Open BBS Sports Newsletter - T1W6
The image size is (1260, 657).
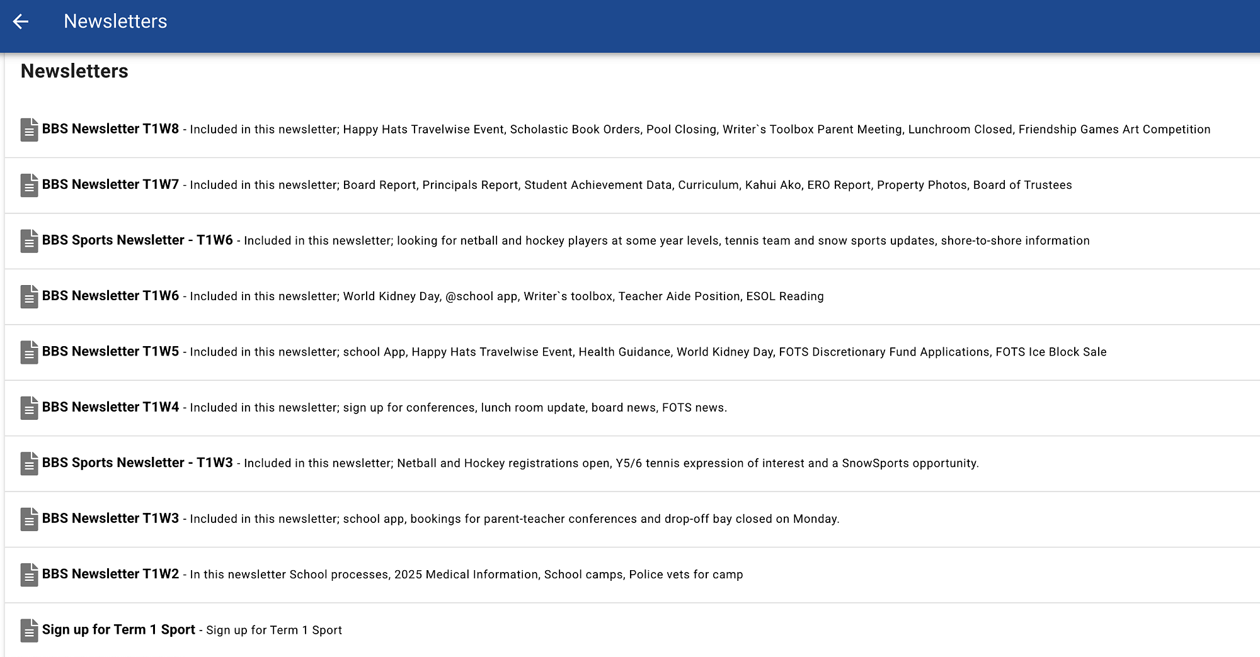point(137,240)
